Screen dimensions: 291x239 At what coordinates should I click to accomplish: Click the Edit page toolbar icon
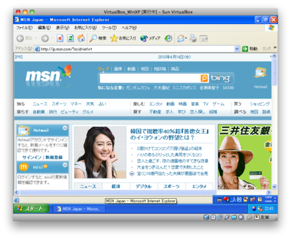[204, 39]
